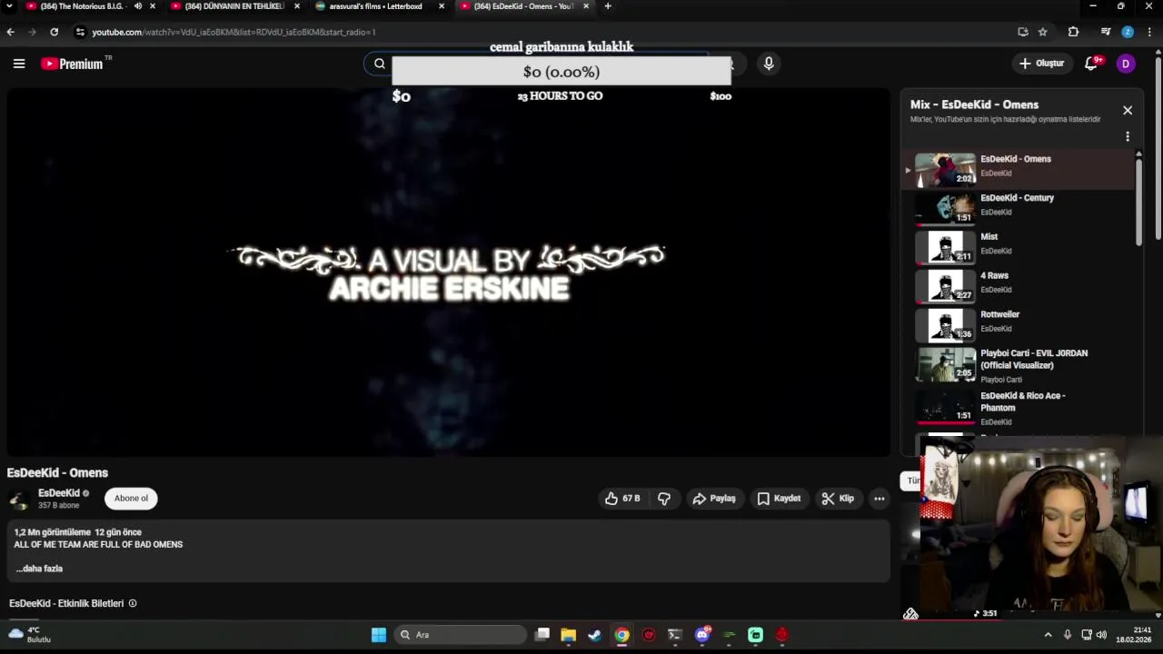Reload the current page
Viewport: 1163px width, 654px height.
tap(54, 32)
